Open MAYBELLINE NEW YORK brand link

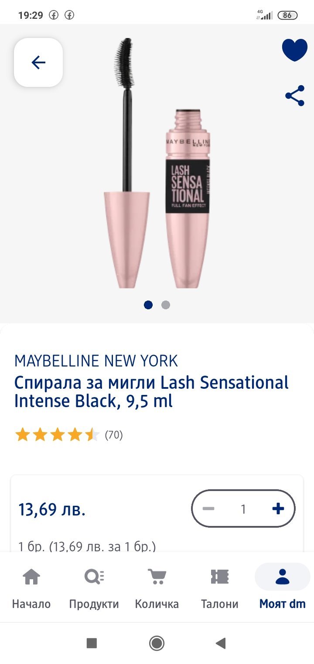click(96, 361)
